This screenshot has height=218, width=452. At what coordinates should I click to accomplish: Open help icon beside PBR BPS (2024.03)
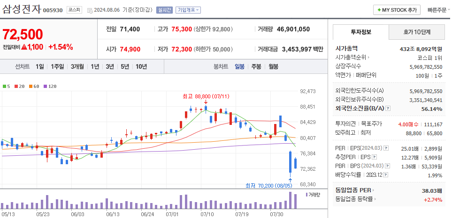pyautogui.click(x=388, y=166)
